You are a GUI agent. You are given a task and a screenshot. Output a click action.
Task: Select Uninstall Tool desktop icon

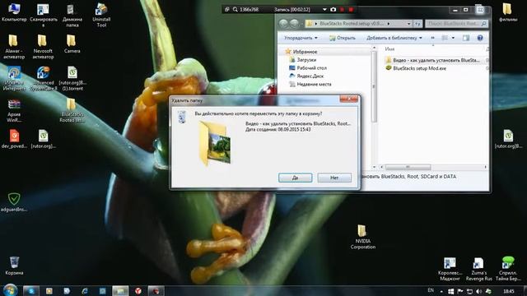point(101,15)
